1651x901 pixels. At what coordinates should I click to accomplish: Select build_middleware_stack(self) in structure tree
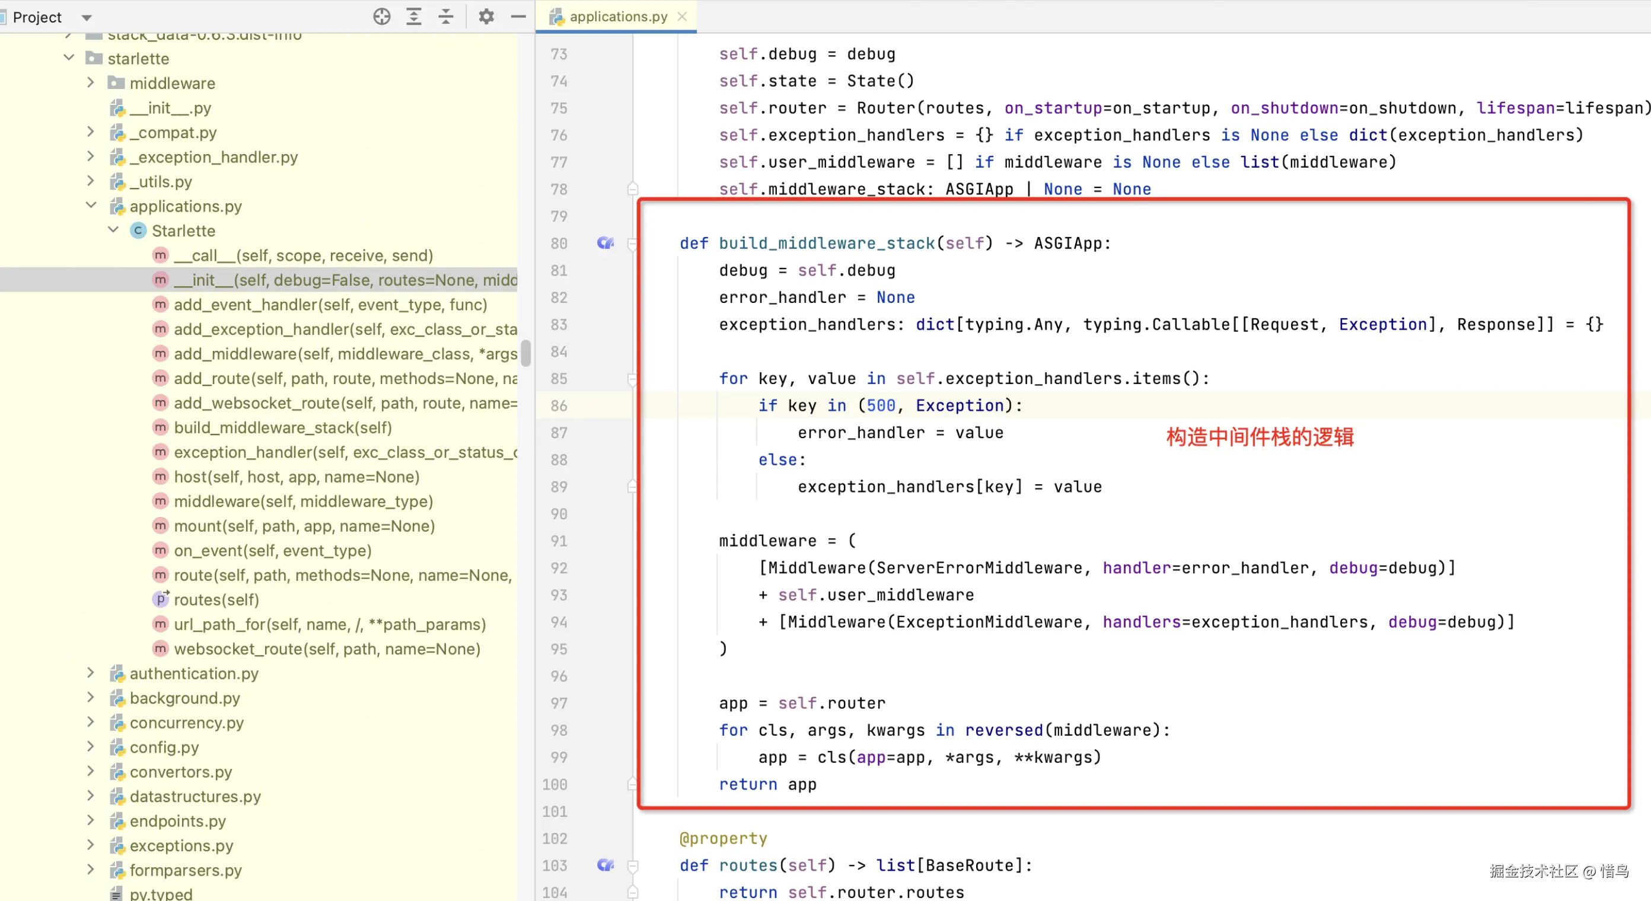283,427
